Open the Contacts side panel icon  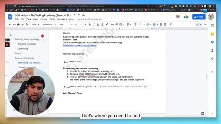point(212,51)
